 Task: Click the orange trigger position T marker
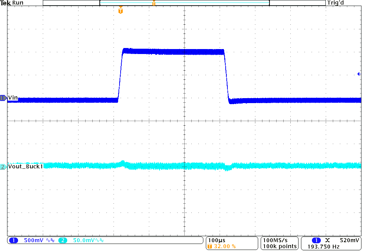120,10
